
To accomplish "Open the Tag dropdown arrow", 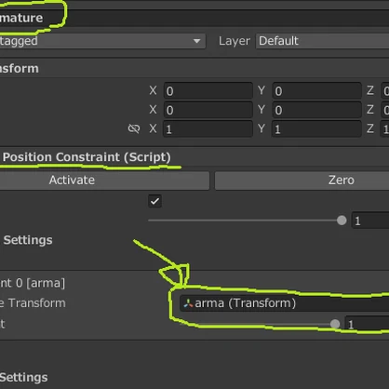I will pyautogui.click(x=196, y=41).
